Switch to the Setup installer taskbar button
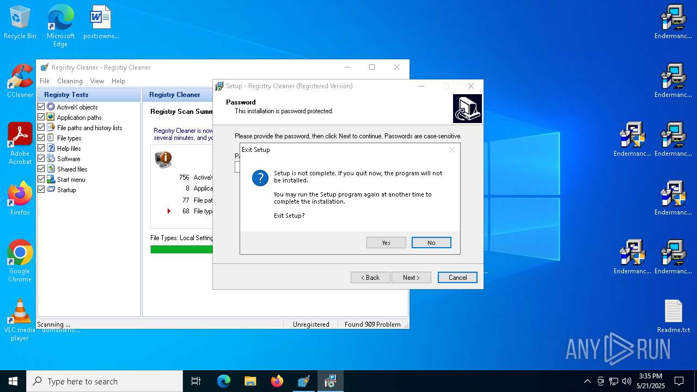The height and width of the screenshot is (392, 697). 330,381
